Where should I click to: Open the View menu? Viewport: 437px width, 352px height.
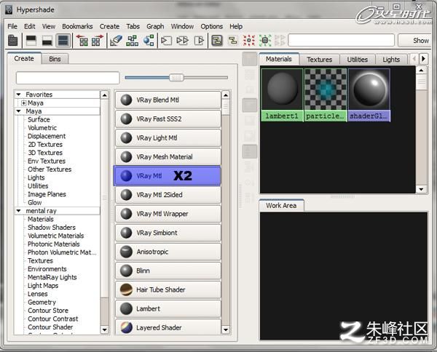tap(49, 26)
